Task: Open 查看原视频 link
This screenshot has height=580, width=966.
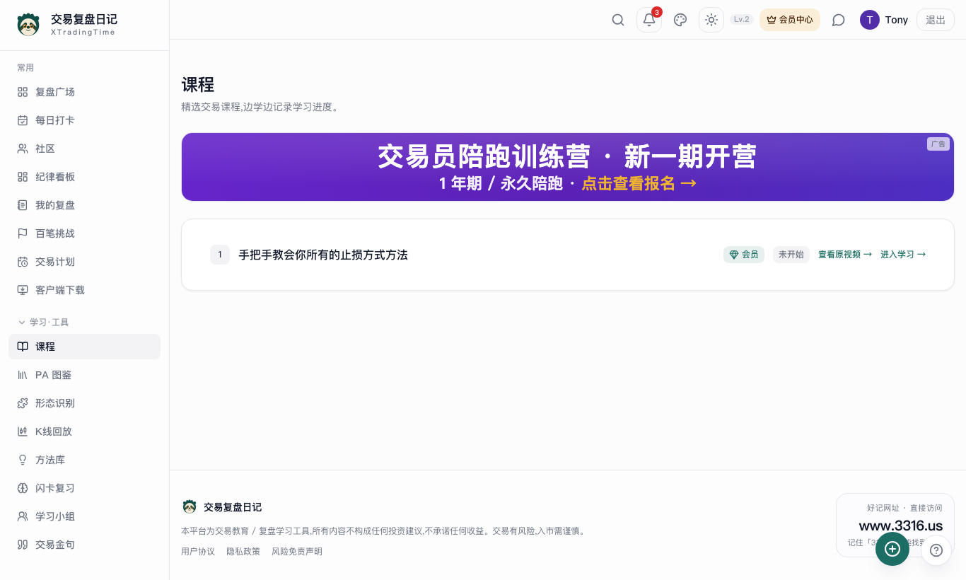Action: coord(845,255)
